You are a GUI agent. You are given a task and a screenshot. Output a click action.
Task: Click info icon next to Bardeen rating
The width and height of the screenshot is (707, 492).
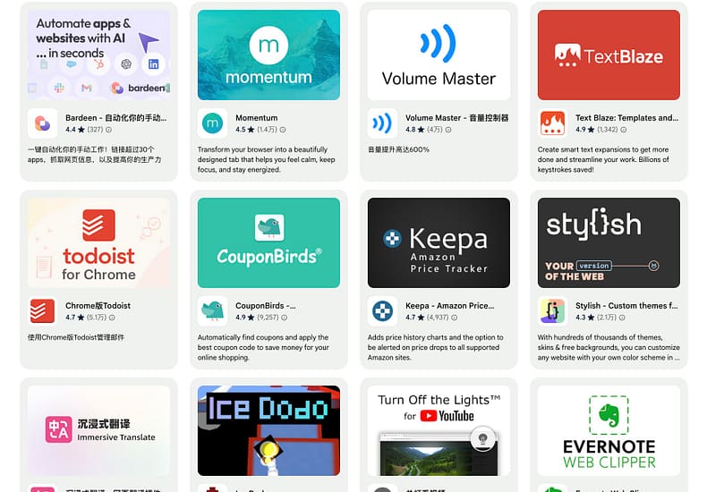coord(108,130)
